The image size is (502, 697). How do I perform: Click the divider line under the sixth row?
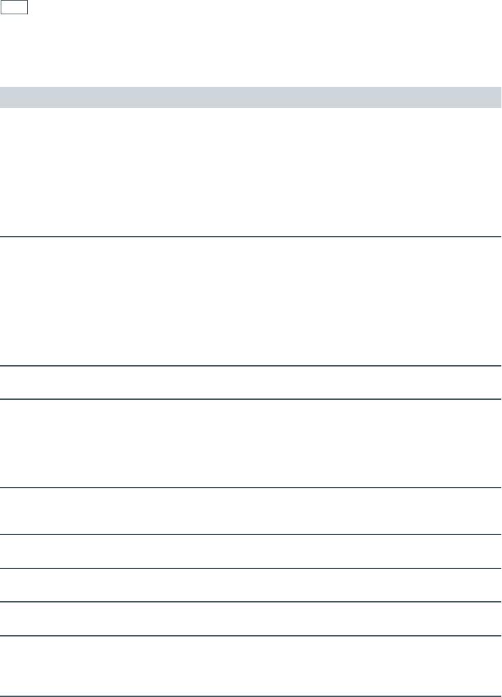(x=250, y=568)
